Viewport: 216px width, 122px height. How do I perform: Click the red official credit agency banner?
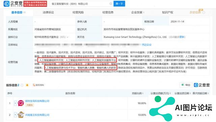coord(35,4)
